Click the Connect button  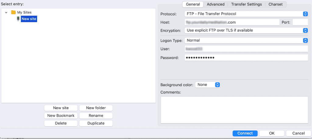(x=245, y=134)
